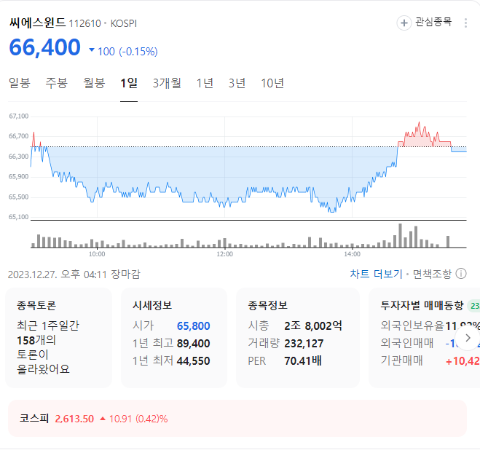Screen dimensions: 480x450
Task: Click the blue price-down triangle indicator
Action: coord(92,50)
